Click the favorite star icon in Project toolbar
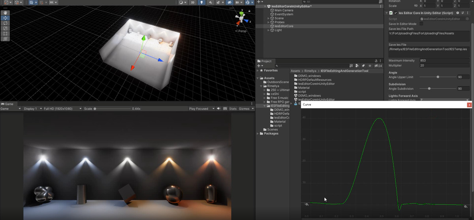Image resolution: width=474 pixels, height=220 pixels. pos(369,66)
